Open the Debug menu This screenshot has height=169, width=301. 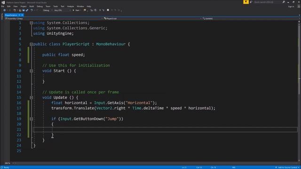40,6
